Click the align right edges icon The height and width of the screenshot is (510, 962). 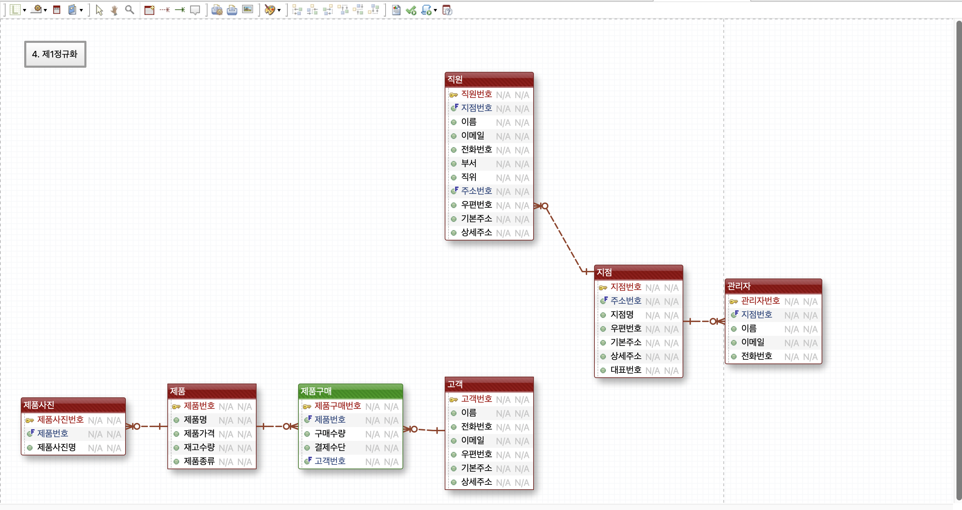[328, 10]
